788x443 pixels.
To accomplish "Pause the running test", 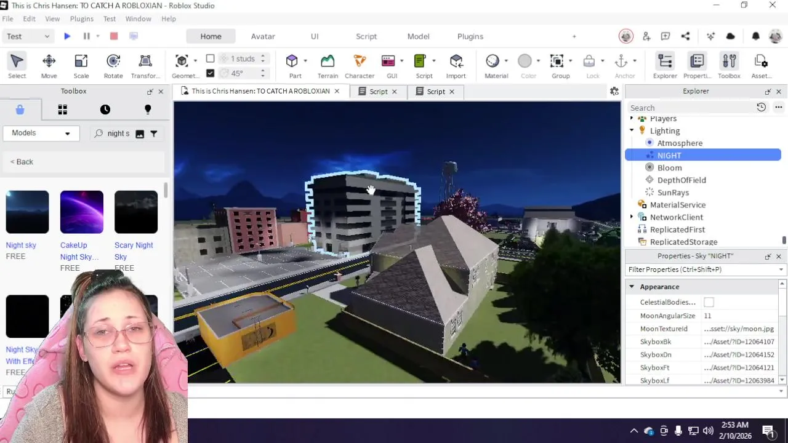I will click(87, 36).
